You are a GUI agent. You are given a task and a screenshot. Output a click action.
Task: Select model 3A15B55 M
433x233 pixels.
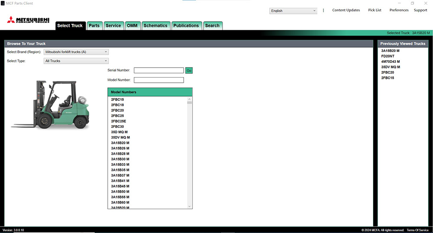coord(120,197)
